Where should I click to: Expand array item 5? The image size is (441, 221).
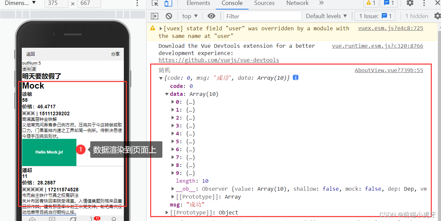(x=173, y=141)
